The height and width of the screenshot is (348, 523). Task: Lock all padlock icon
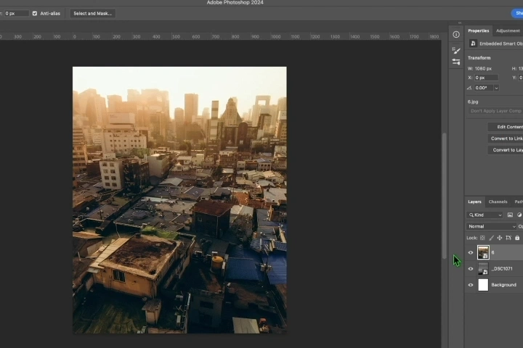pos(517,238)
